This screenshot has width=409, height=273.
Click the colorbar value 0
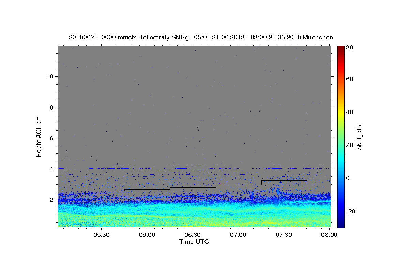click(x=348, y=178)
